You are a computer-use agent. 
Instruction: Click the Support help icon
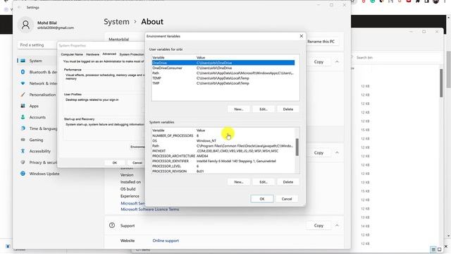point(112,226)
